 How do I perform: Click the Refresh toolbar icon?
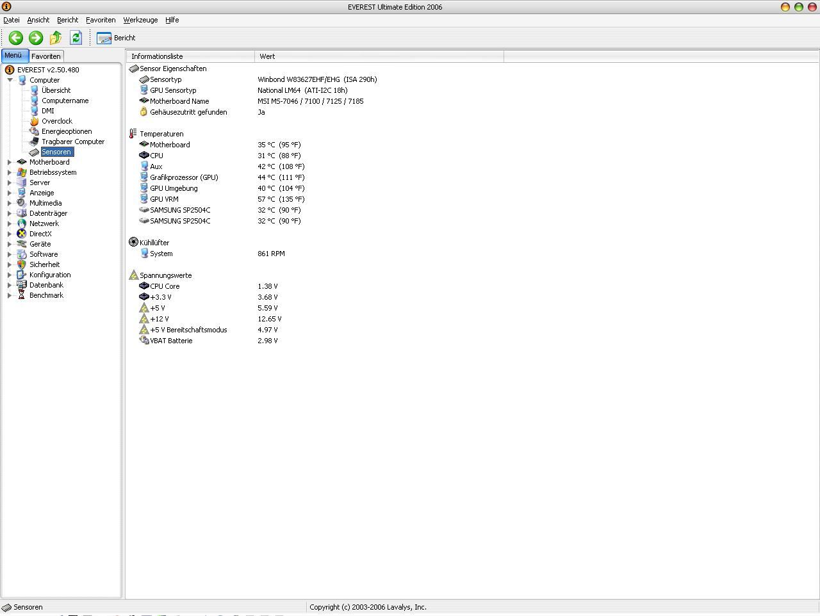(76, 38)
